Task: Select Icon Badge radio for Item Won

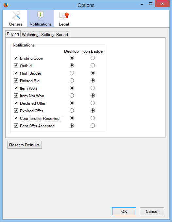Action: click(93, 88)
